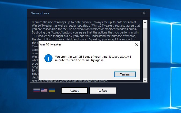
Task: Switch language via the Russian flag
Action: 36,90
